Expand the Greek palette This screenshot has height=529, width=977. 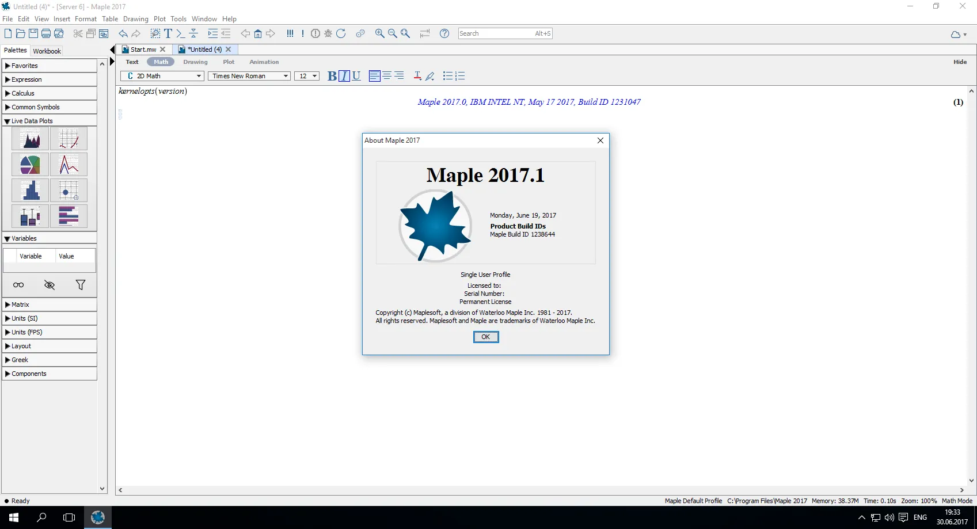tap(50, 360)
